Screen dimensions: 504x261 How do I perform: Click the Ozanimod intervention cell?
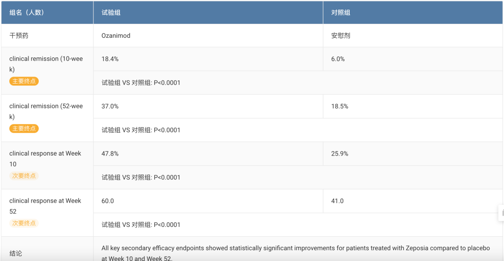pos(116,35)
